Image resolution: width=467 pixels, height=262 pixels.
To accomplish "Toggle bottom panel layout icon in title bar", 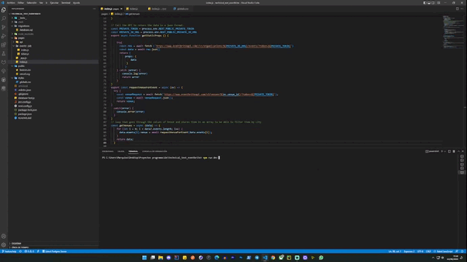I will [429, 3].
